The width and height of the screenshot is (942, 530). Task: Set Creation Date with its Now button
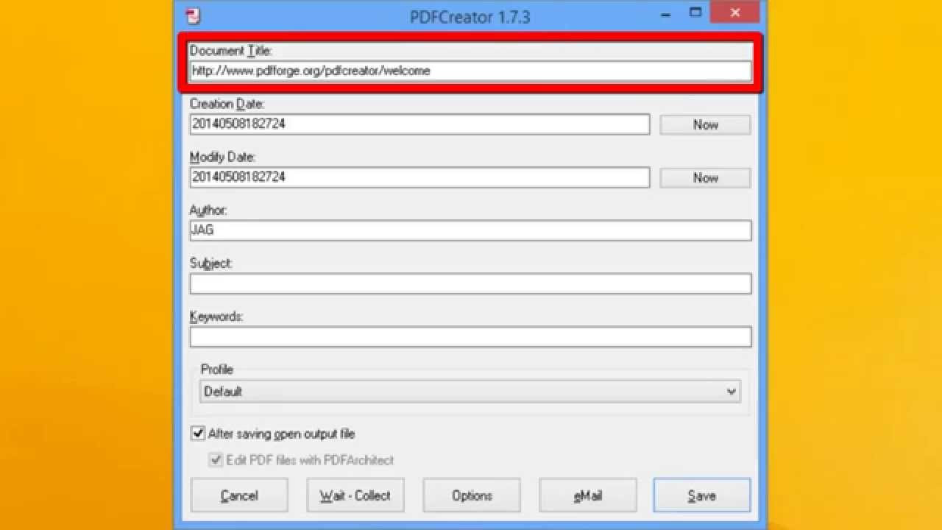pyautogui.click(x=705, y=124)
